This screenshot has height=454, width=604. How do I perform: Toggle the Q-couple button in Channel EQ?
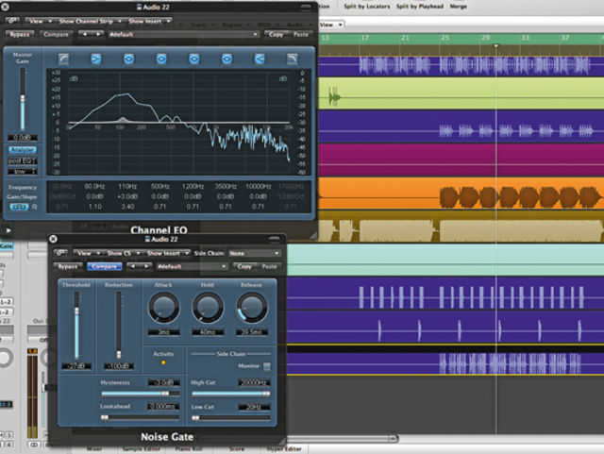(19, 207)
